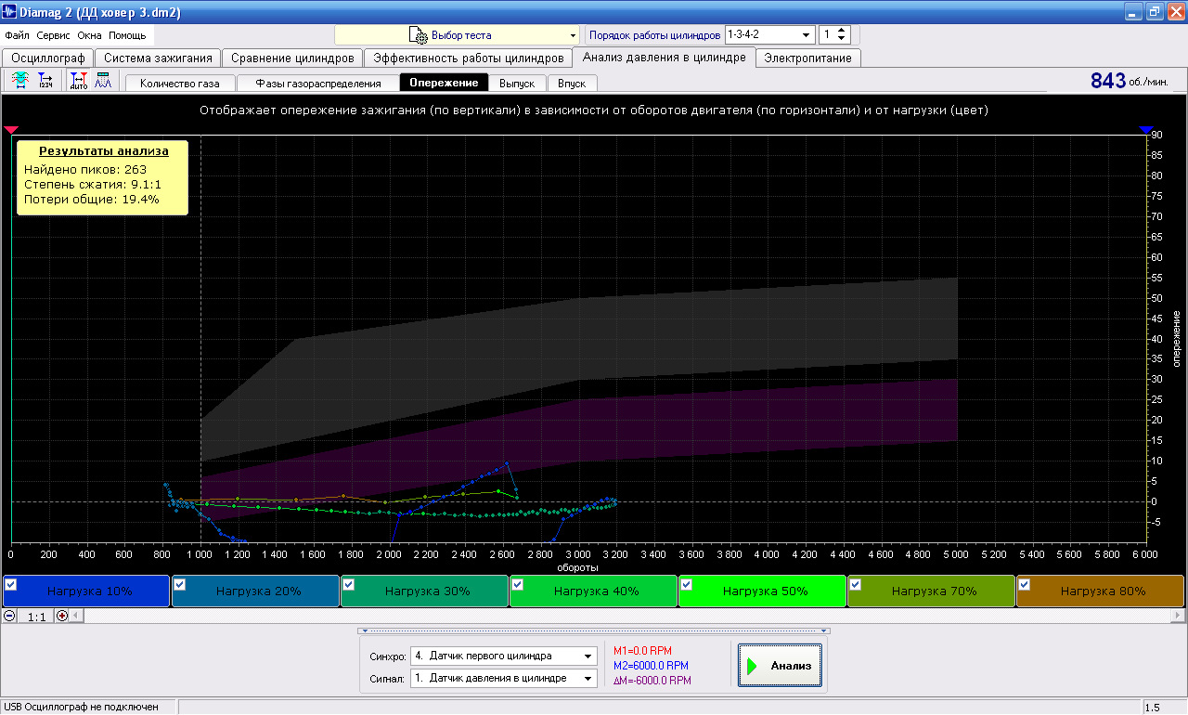
Task: Open the Выбор теста dropdown
Action: pyautogui.click(x=457, y=35)
